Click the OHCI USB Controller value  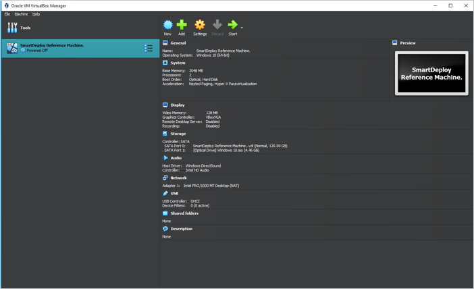tap(195, 201)
